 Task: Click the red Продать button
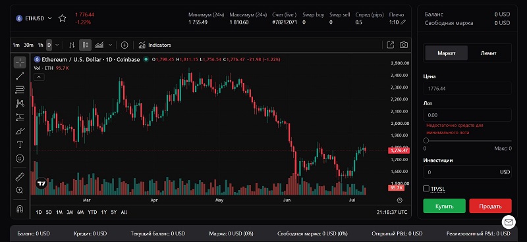click(490, 206)
